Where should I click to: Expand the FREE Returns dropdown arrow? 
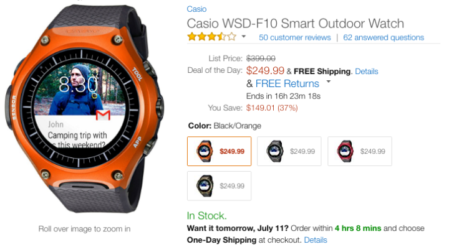click(x=328, y=82)
